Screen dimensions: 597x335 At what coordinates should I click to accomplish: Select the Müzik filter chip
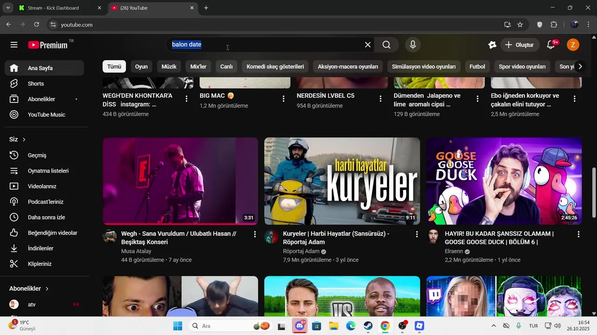click(169, 67)
